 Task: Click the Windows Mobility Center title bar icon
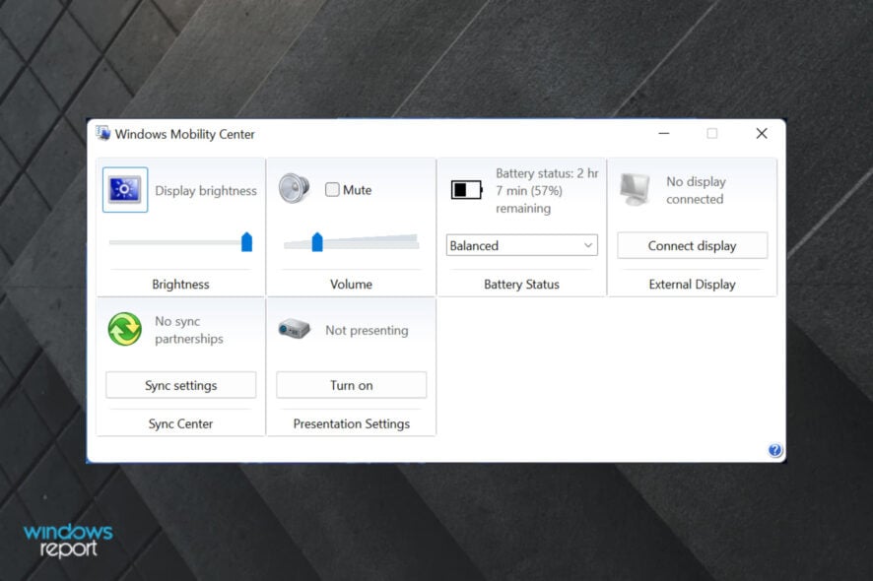point(101,133)
